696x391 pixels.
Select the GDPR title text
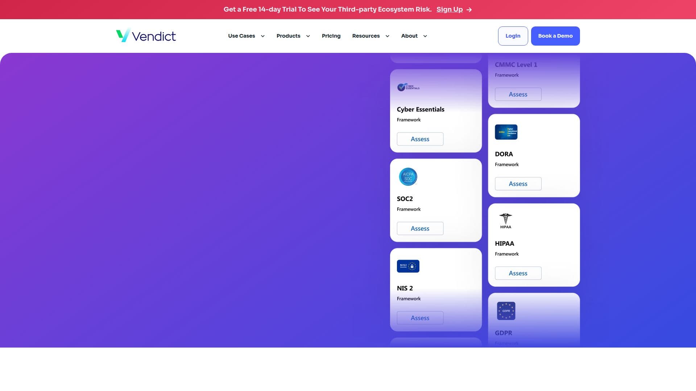(x=504, y=333)
